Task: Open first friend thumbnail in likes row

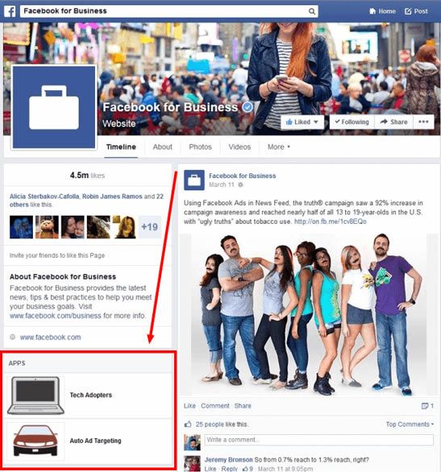Action: tap(21, 227)
